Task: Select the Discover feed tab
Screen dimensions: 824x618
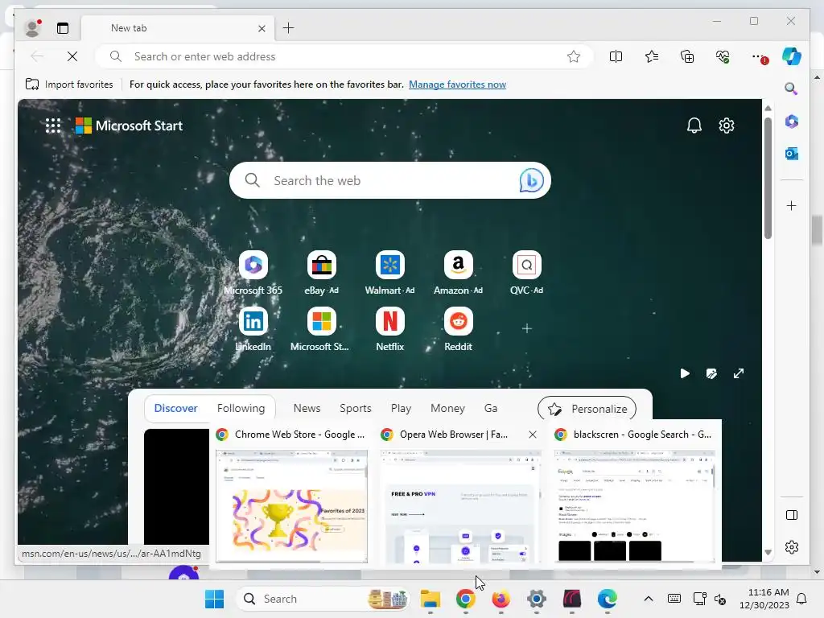Action: coord(176,408)
